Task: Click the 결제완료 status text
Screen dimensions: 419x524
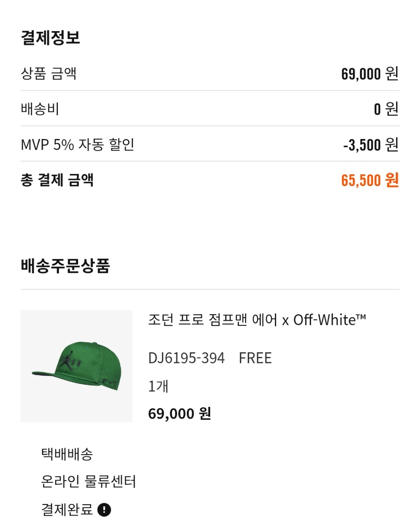Action: [67, 510]
